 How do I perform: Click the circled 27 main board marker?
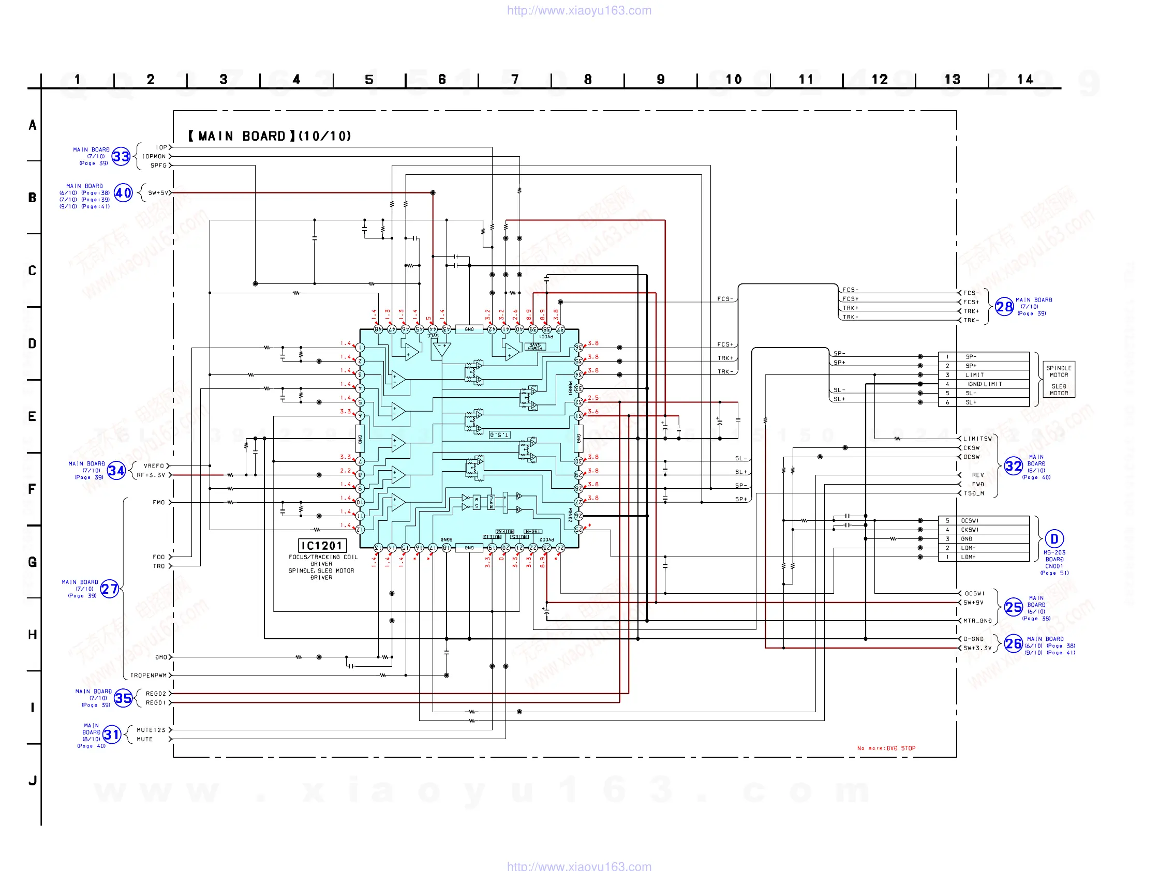(110, 589)
